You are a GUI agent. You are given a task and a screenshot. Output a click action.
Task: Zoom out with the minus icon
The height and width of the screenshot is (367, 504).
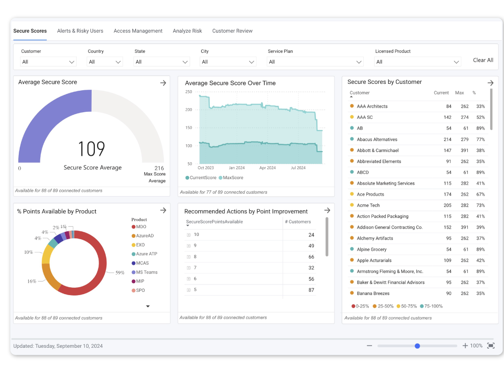click(369, 346)
